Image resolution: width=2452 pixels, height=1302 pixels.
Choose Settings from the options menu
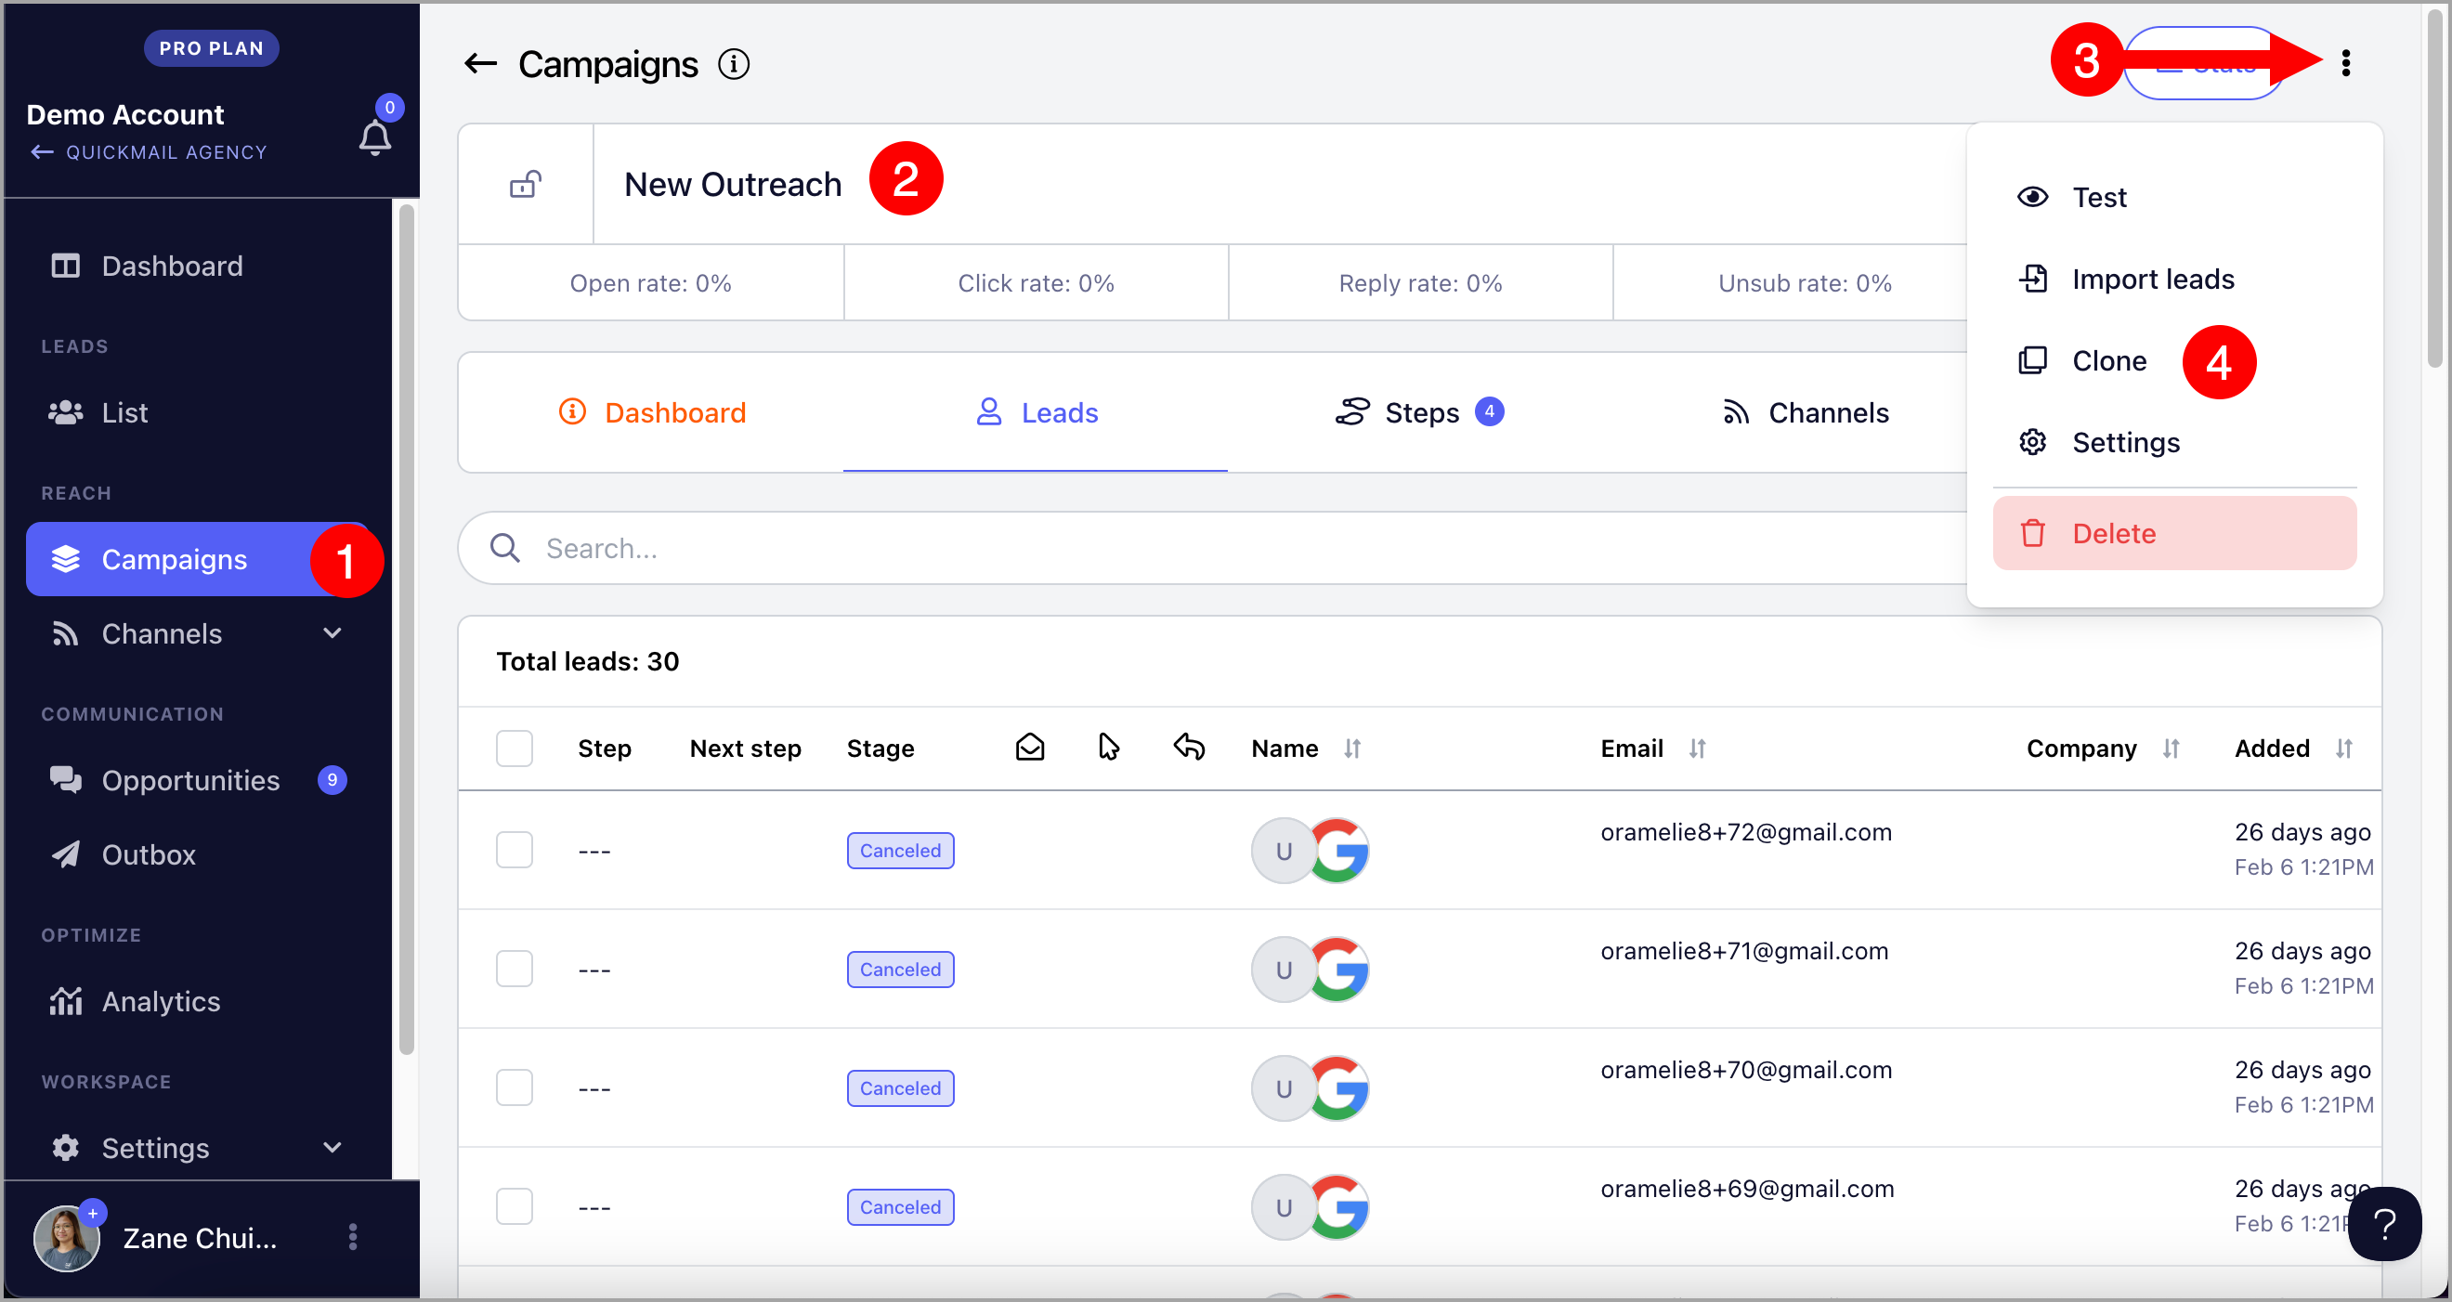click(x=2175, y=443)
